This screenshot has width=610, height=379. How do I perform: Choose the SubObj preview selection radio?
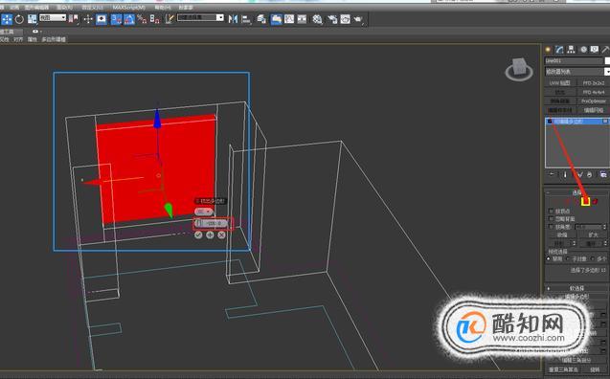[568, 258]
